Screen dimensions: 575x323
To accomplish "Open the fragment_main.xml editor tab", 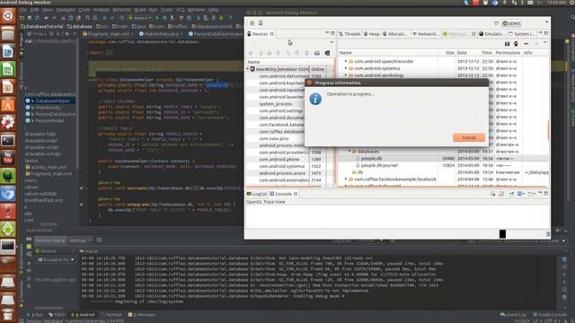I will point(109,34).
